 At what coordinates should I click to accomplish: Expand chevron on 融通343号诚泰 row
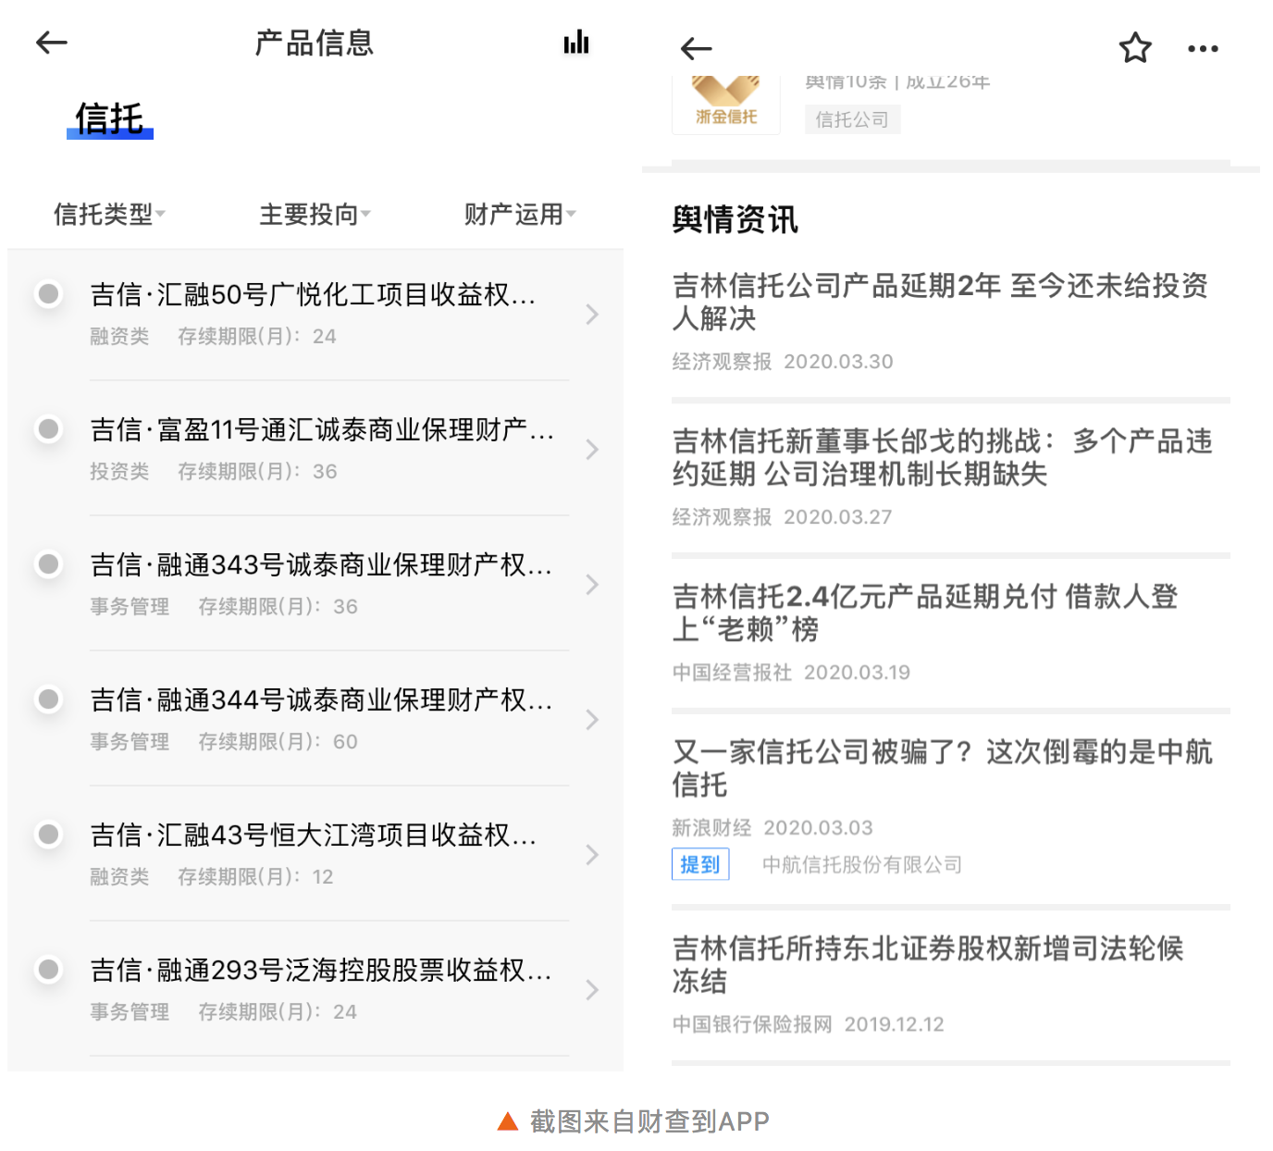click(x=592, y=585)
